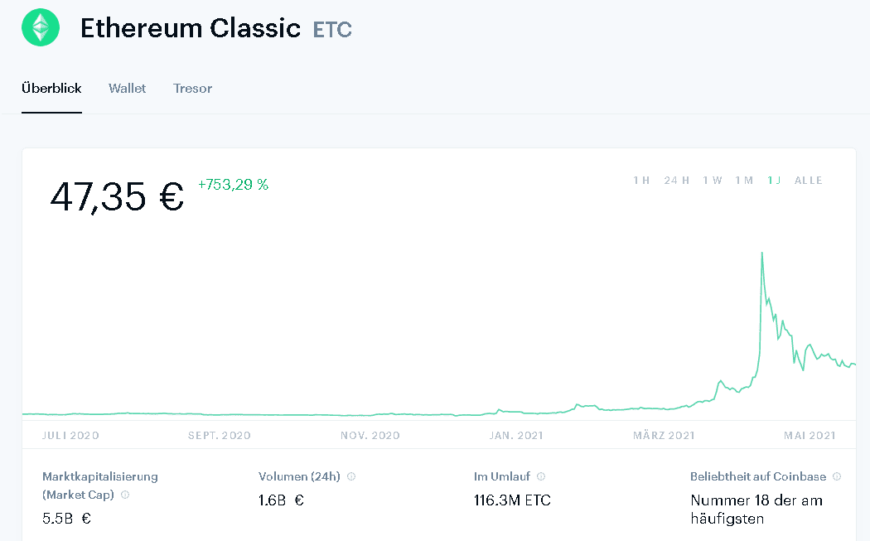Set chart range to 1H
The height and width of the screenshot is (541, 870).
pyautogui.click(x=641, y=181)
